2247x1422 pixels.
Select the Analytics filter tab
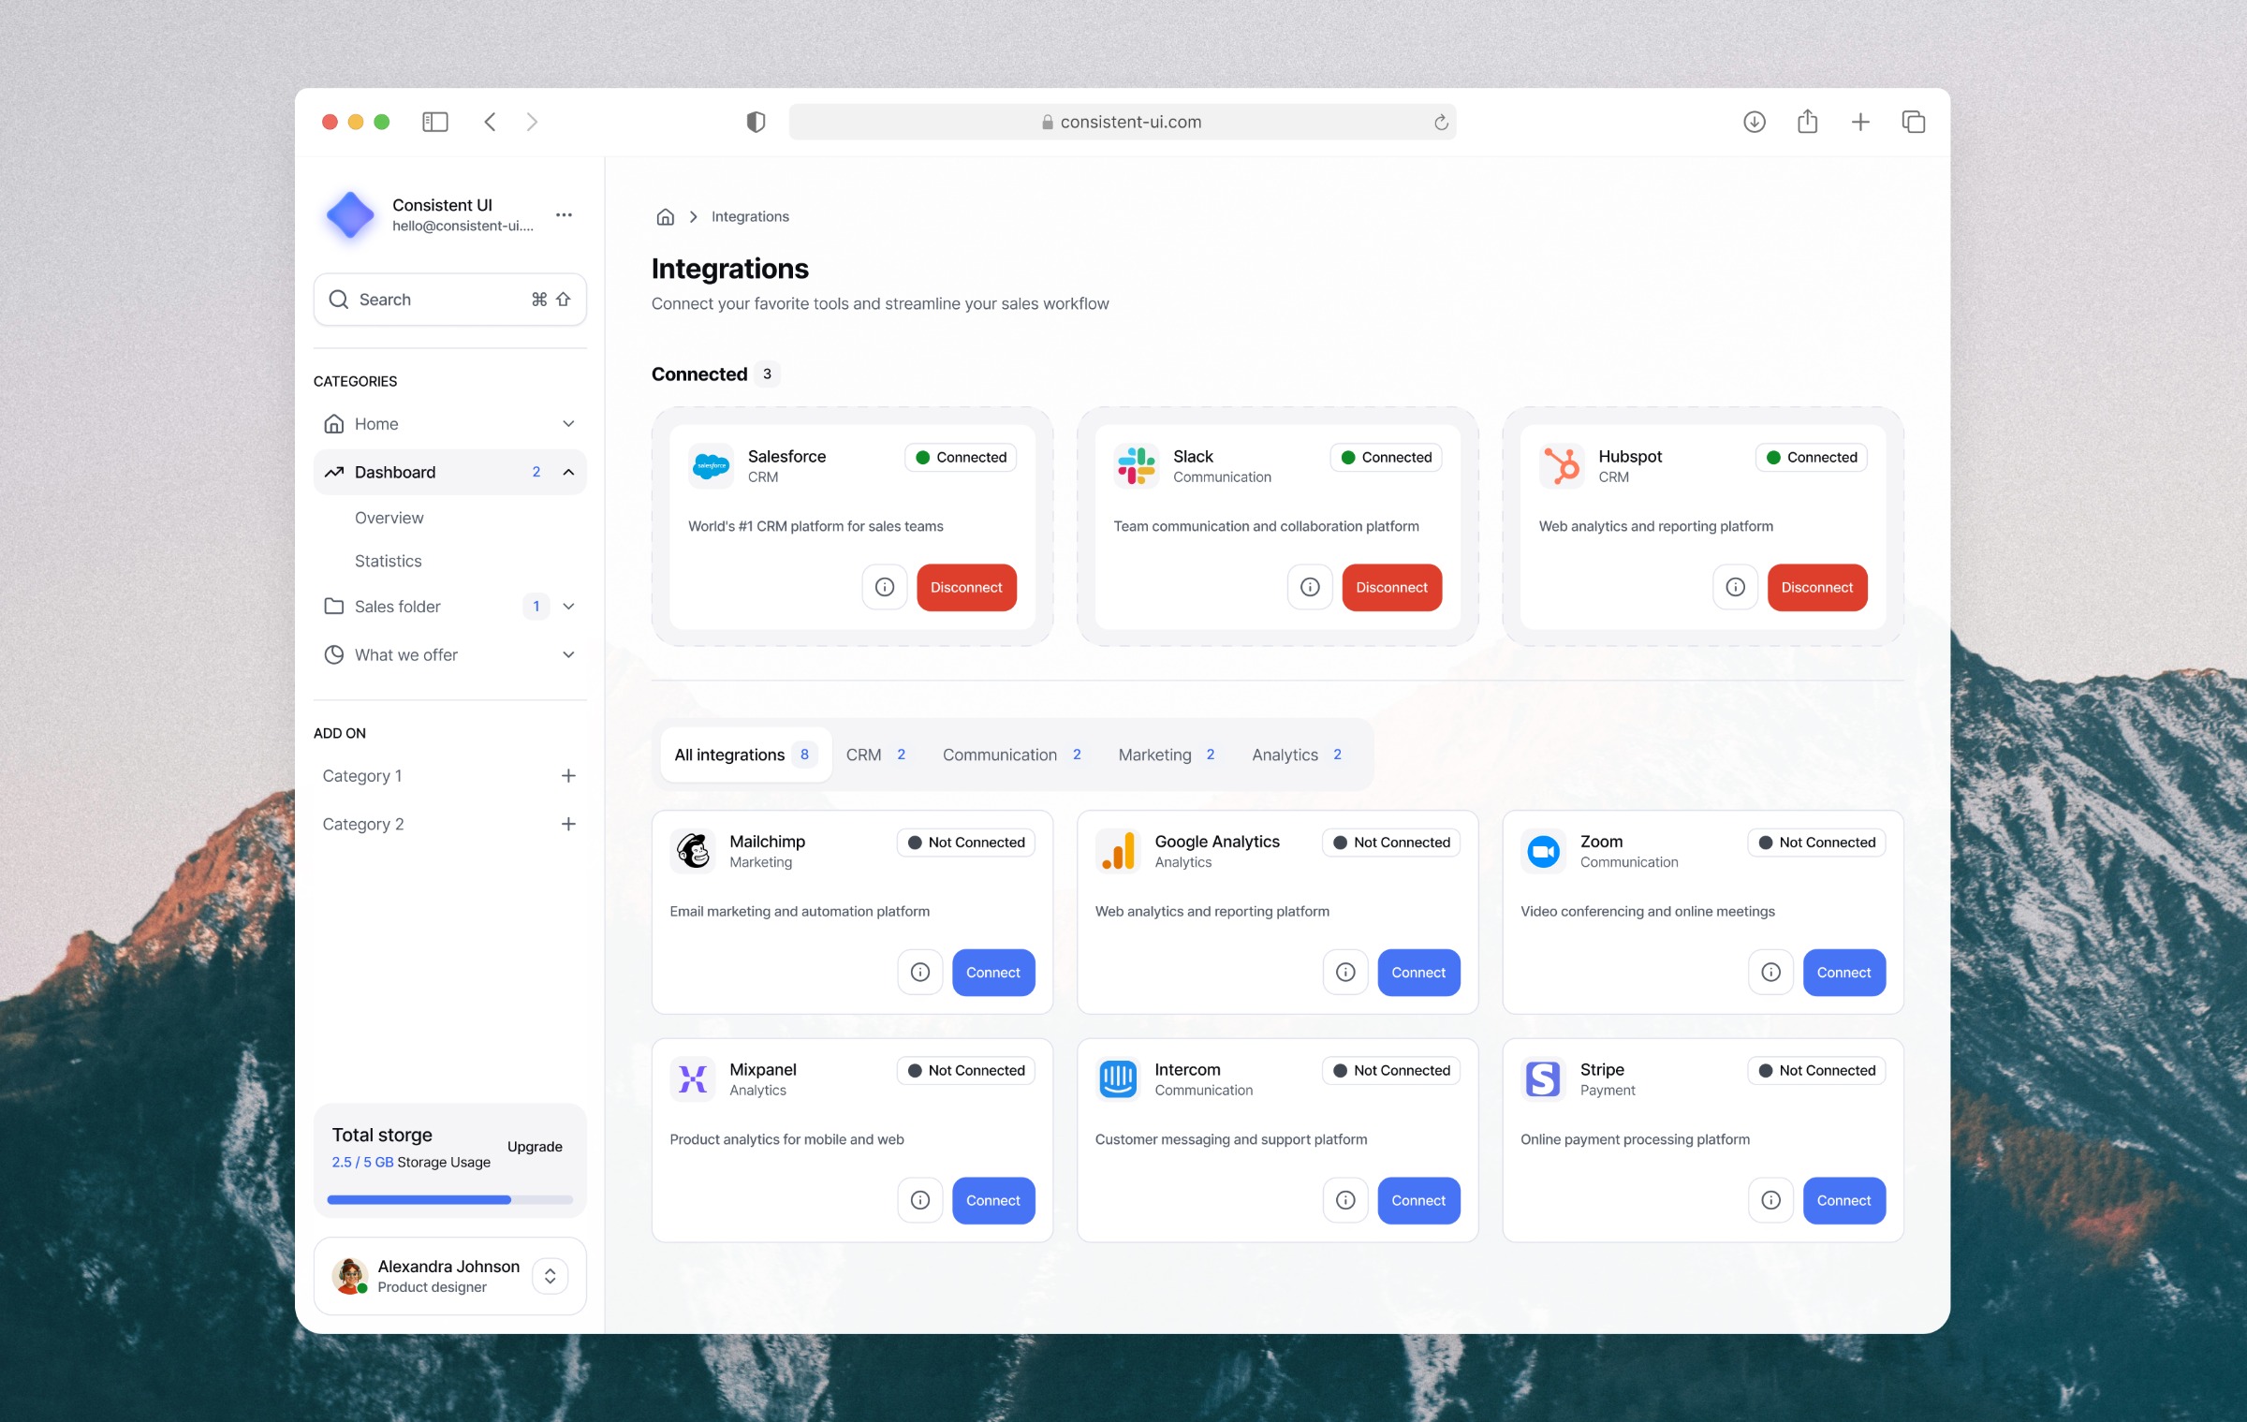click(1296, 755)
